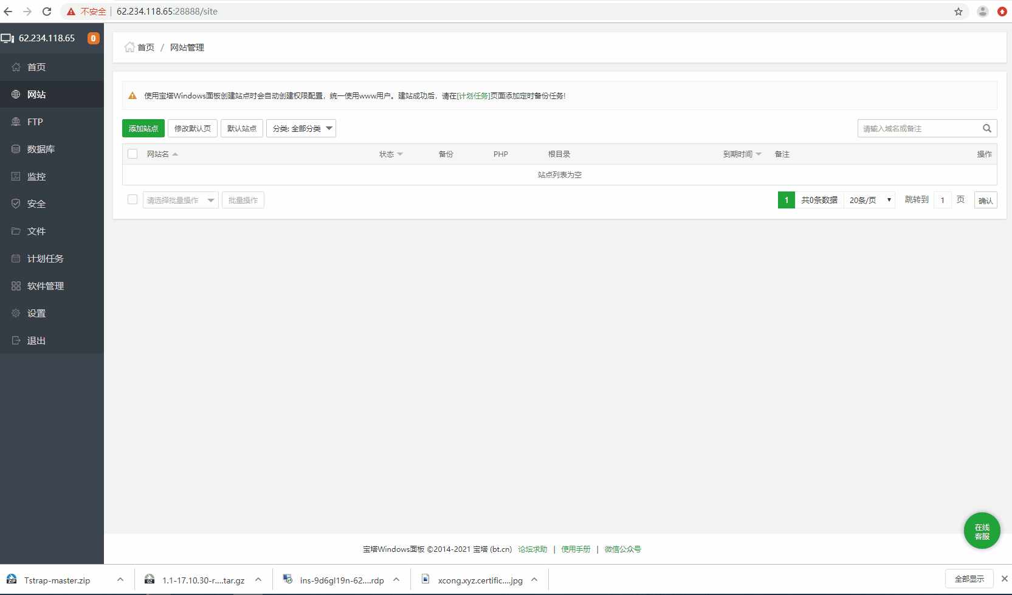Open the 软件管理 sidebar item

point(52,286)
